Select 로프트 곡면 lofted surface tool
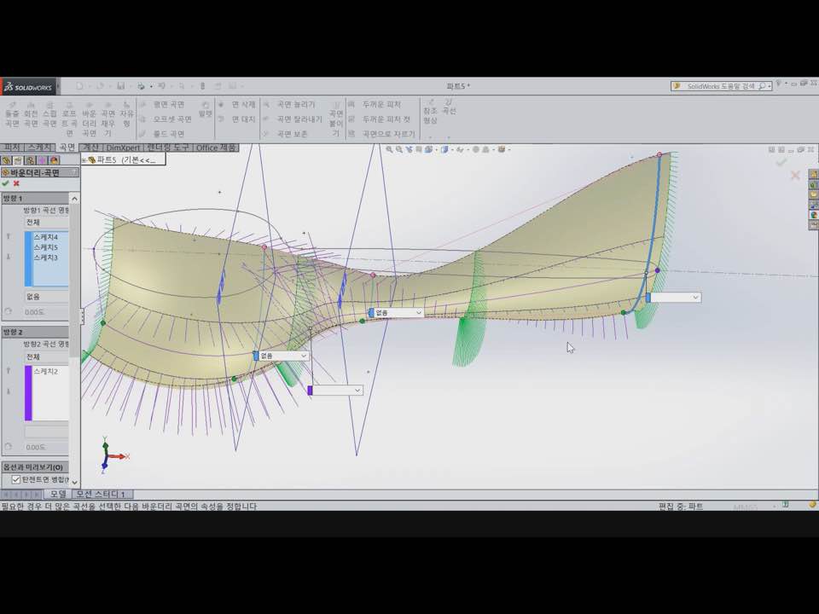 point(69,119)
